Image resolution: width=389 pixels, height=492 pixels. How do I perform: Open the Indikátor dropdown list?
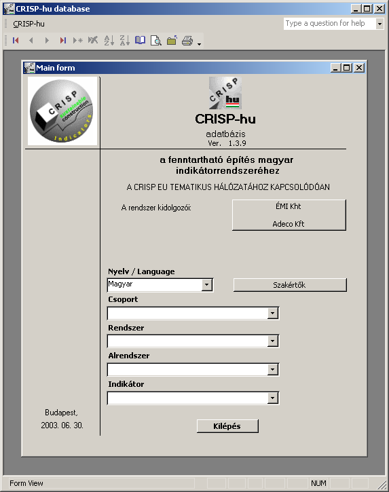coord(272,398)
